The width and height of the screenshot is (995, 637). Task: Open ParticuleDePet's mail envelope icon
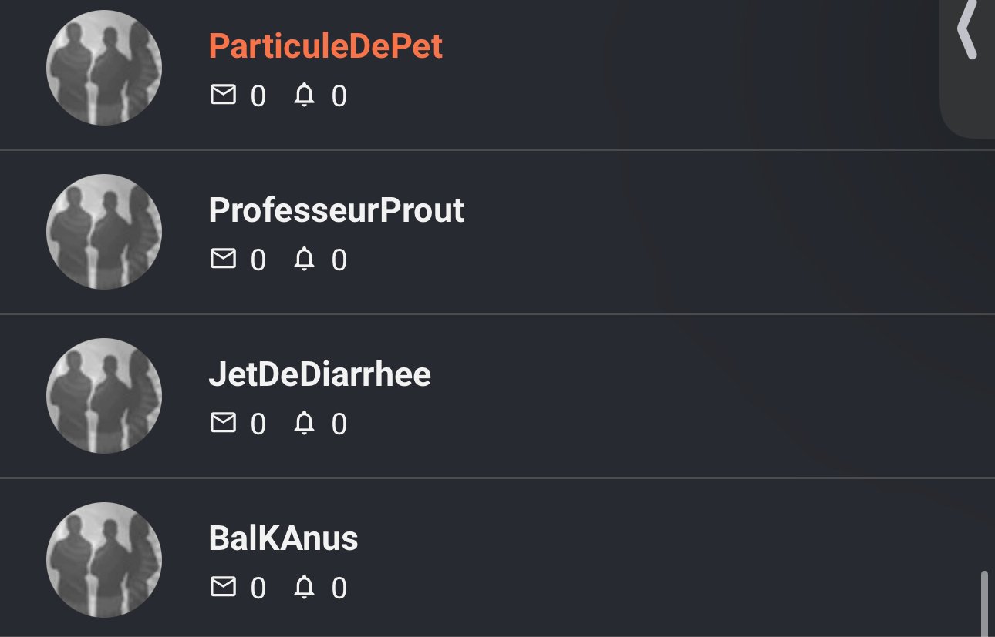(x=223, y=95)
